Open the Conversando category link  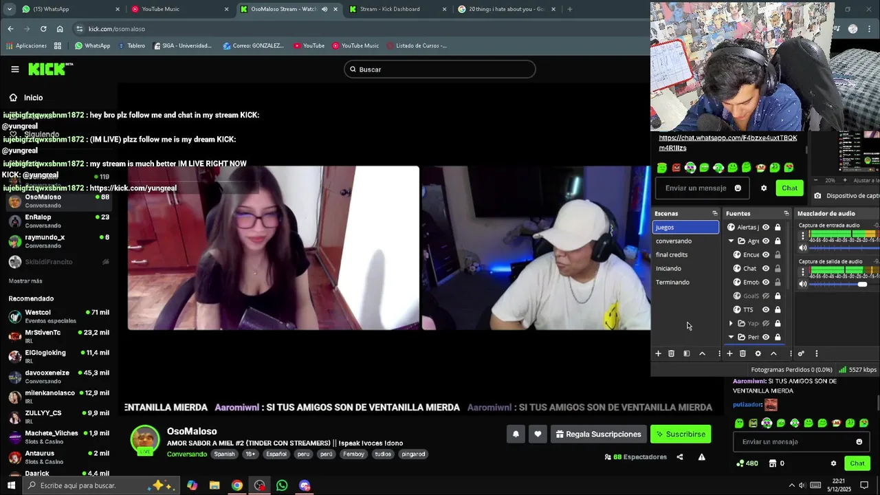[x=187, y=454]
